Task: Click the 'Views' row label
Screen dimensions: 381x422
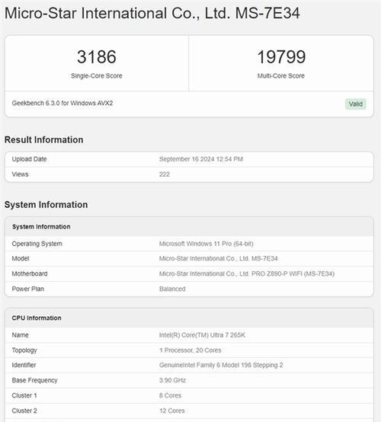Action: coord(21,174)
